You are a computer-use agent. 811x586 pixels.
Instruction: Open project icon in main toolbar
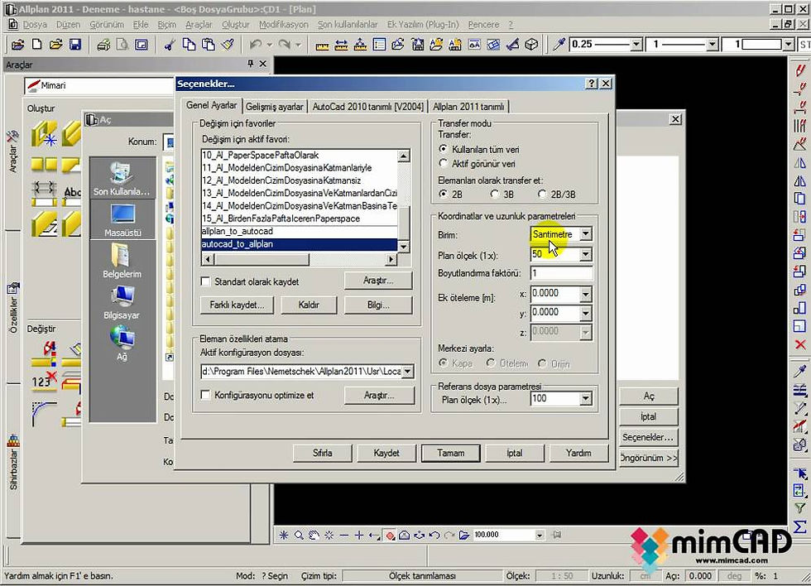click(17, 45)
